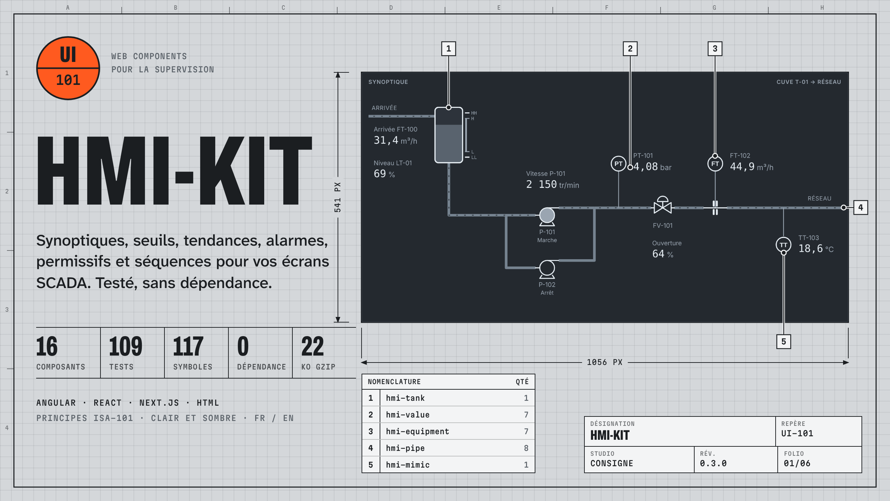
Task: Click the FOLIO 01/06 title block cell
Action: [819, 460]
